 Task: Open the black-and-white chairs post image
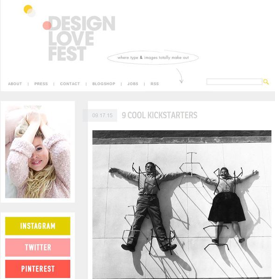pos(182,205)
